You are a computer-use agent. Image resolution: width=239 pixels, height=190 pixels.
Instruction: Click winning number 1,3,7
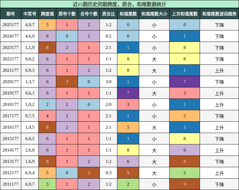(30, 82)
